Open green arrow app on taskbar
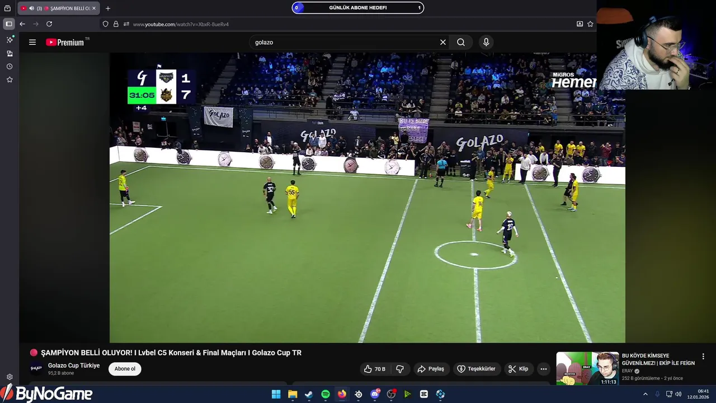The image size is (716, 403). 408,394
